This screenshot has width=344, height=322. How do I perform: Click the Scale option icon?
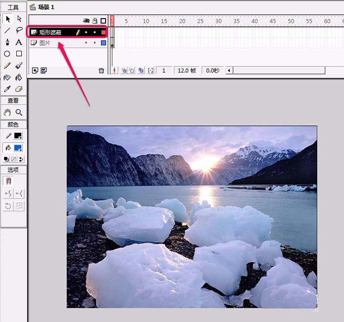click(x=19, y=206)
